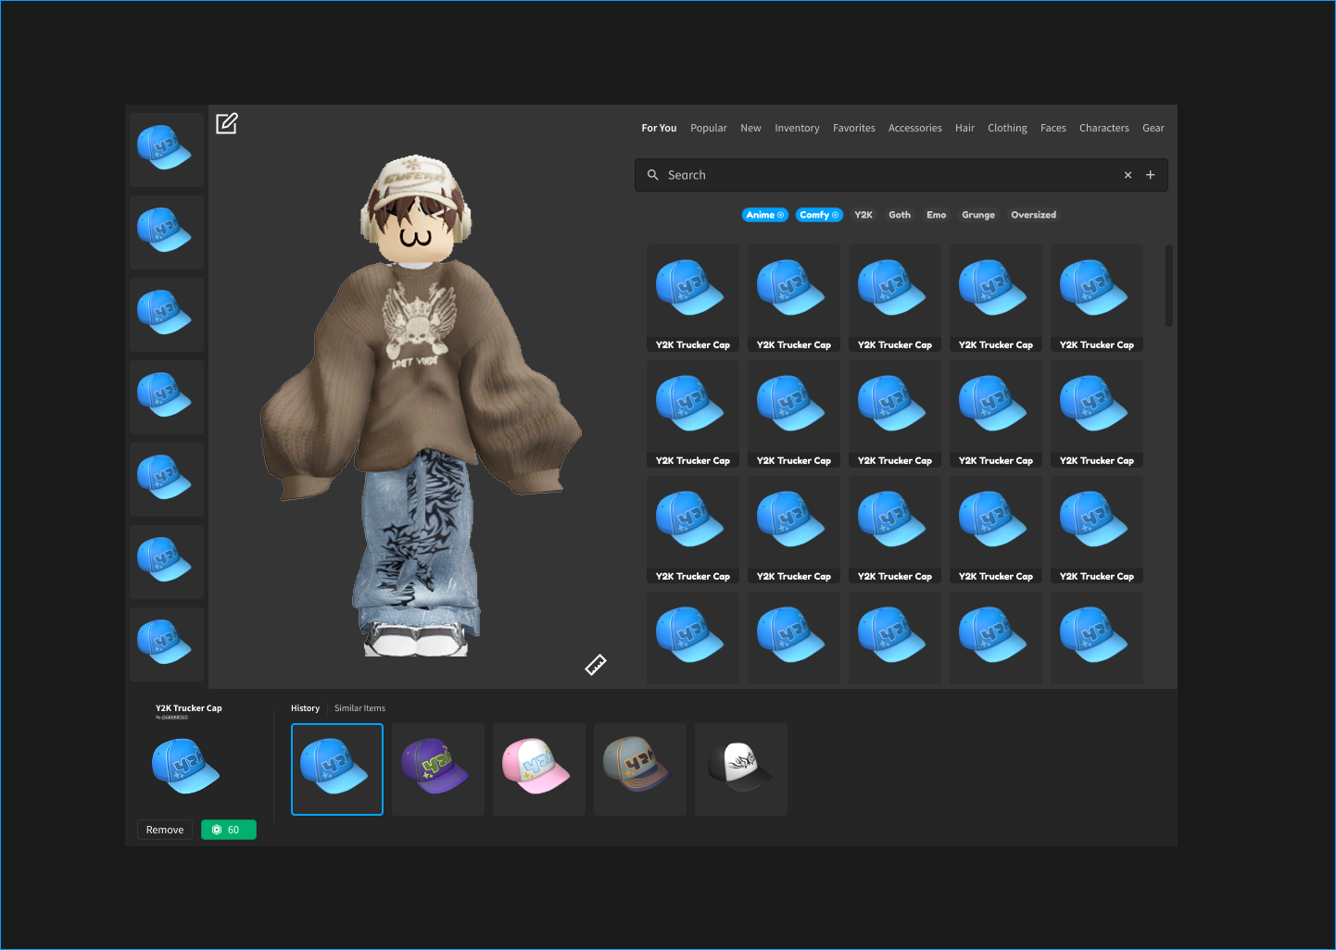Image resolution: width=1336 pixels, height=950 pixels.
Task: Select the black and white tribal cap
Action: [x=741, y=769]
